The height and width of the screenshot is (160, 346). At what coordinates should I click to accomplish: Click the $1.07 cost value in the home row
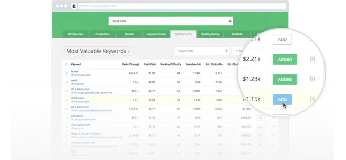point(152,73)
